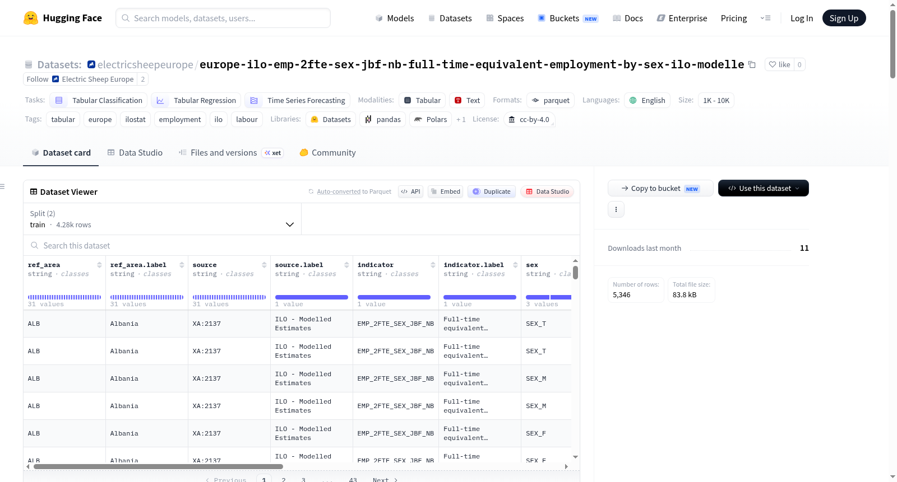Screen dimensions: 897x482
Task: Open the electricsheepeurope profile link
Action: (x=145, y=64)
